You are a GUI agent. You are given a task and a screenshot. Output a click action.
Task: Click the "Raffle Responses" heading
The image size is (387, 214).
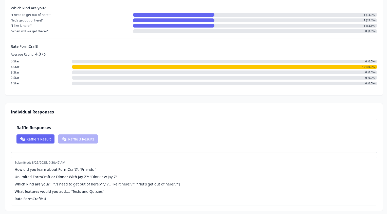coord(34,128)
